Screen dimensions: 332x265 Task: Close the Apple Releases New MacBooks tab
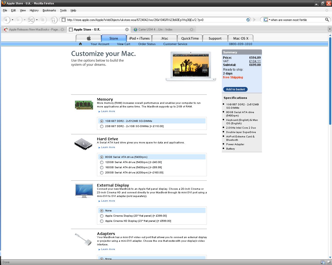coord(62,30)
